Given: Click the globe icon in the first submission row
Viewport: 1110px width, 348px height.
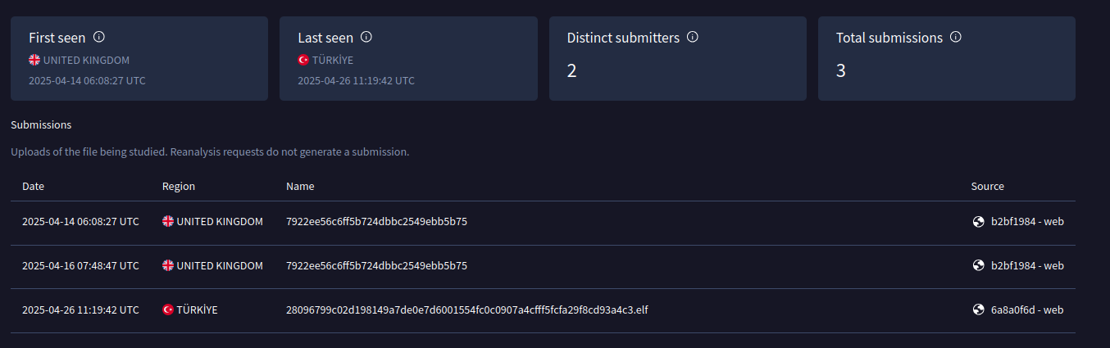Looking at the screenshot, I should 978,221.
